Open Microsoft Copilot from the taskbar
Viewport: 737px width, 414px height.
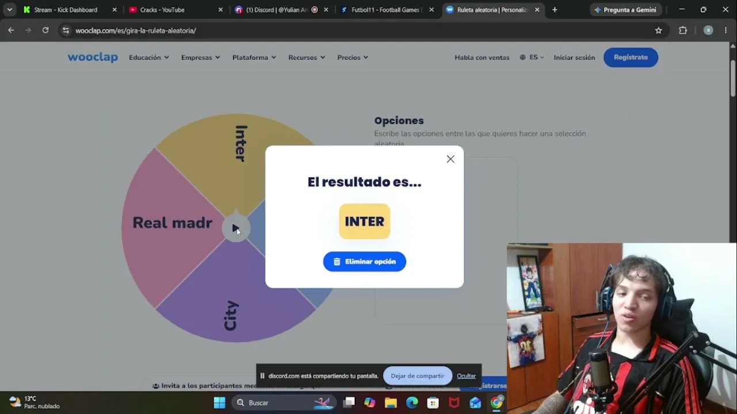370,402
